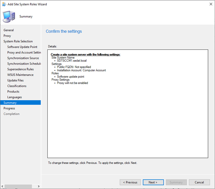
Task: Click the 'Proxy Settings' label in details
Action: click(61, 80)
